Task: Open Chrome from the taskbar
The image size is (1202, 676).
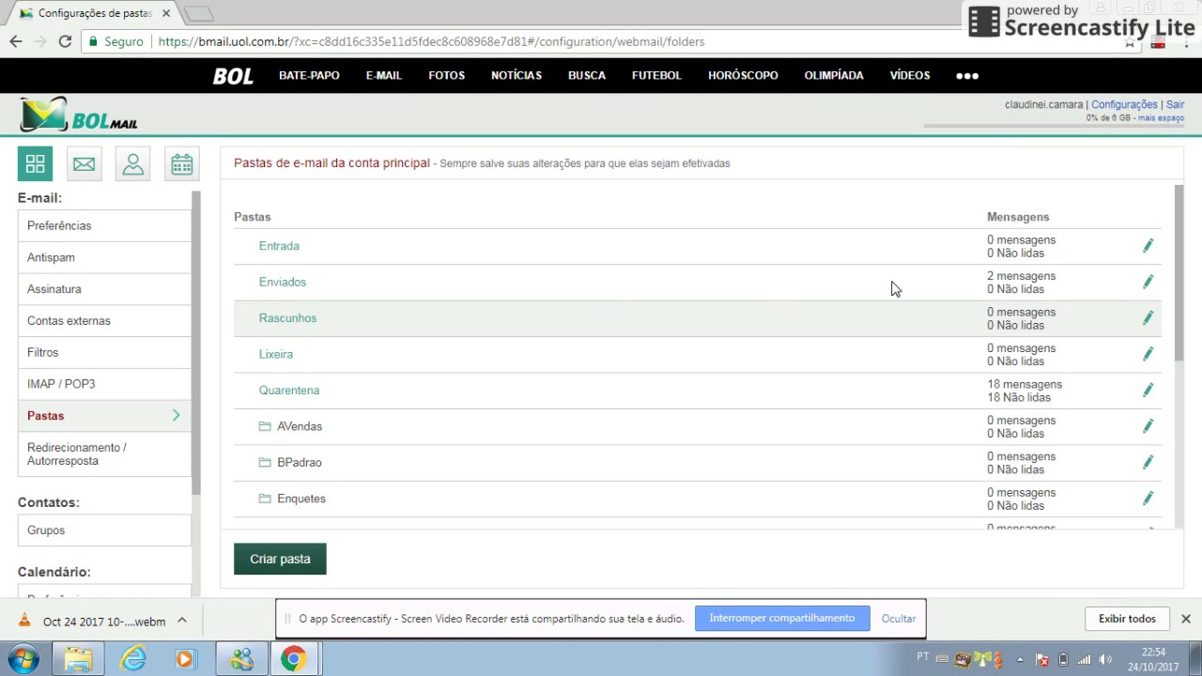Action: (294, 659)
